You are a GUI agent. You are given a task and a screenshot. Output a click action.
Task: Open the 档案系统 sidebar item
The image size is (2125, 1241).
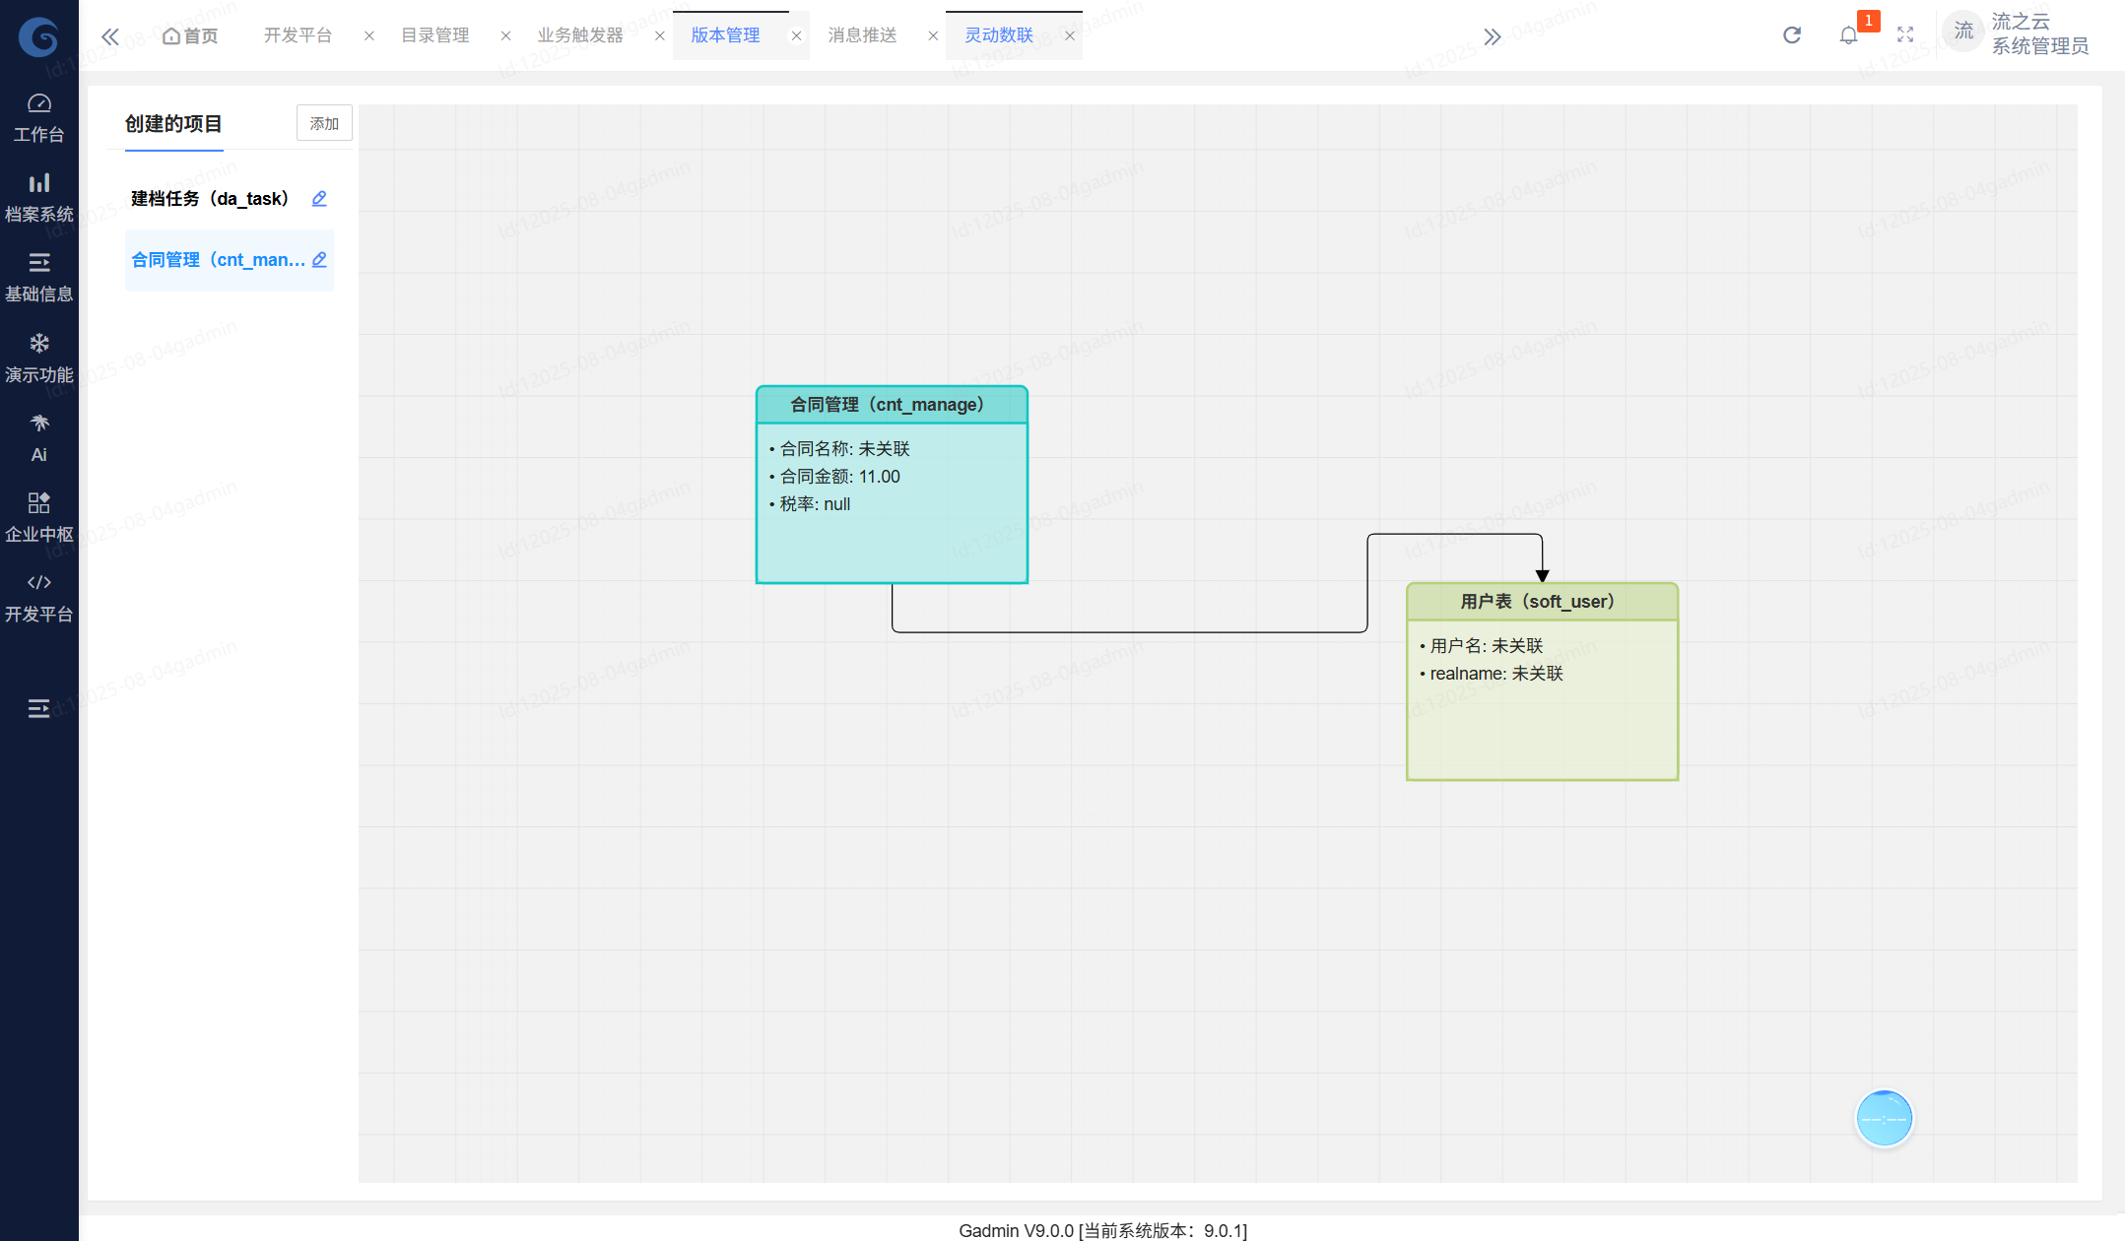click(38, 198)
